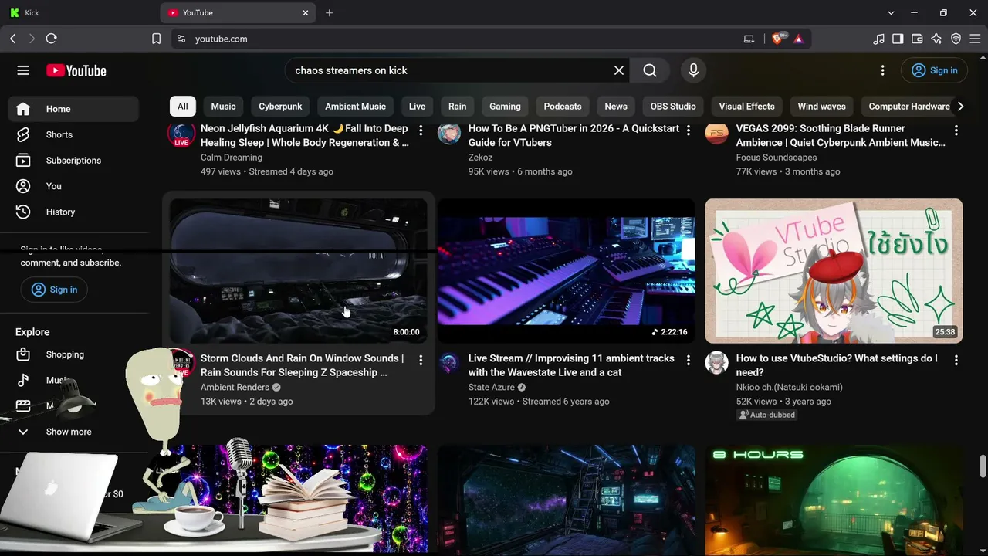Open the media playlist music icon
This screenshot has height=556, width=988.
tap(878, 39)
